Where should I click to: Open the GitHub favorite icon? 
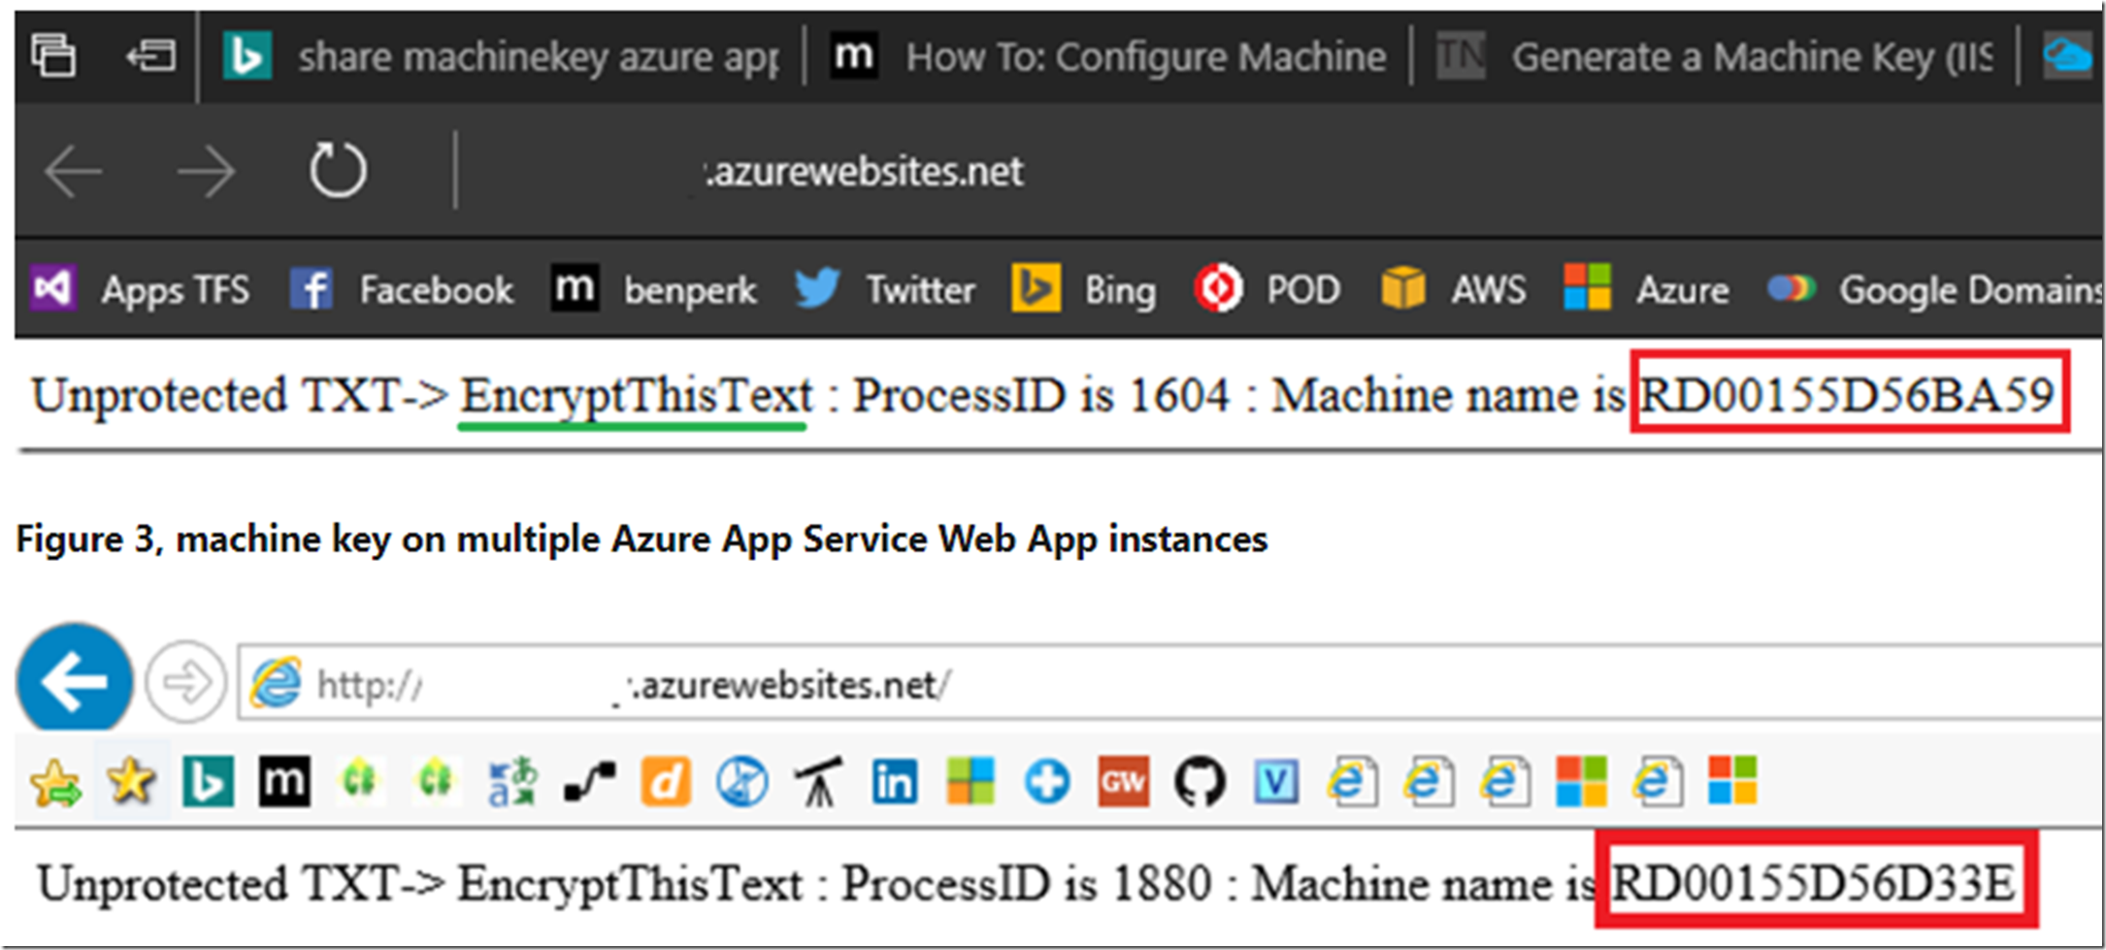tap(1201, 781)
